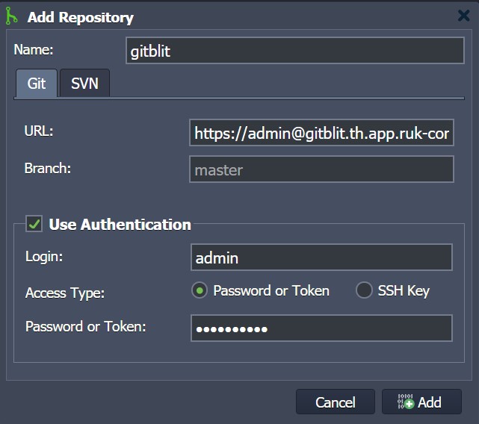
Task: Switch to the Git tab
Action: pos(37,83)
